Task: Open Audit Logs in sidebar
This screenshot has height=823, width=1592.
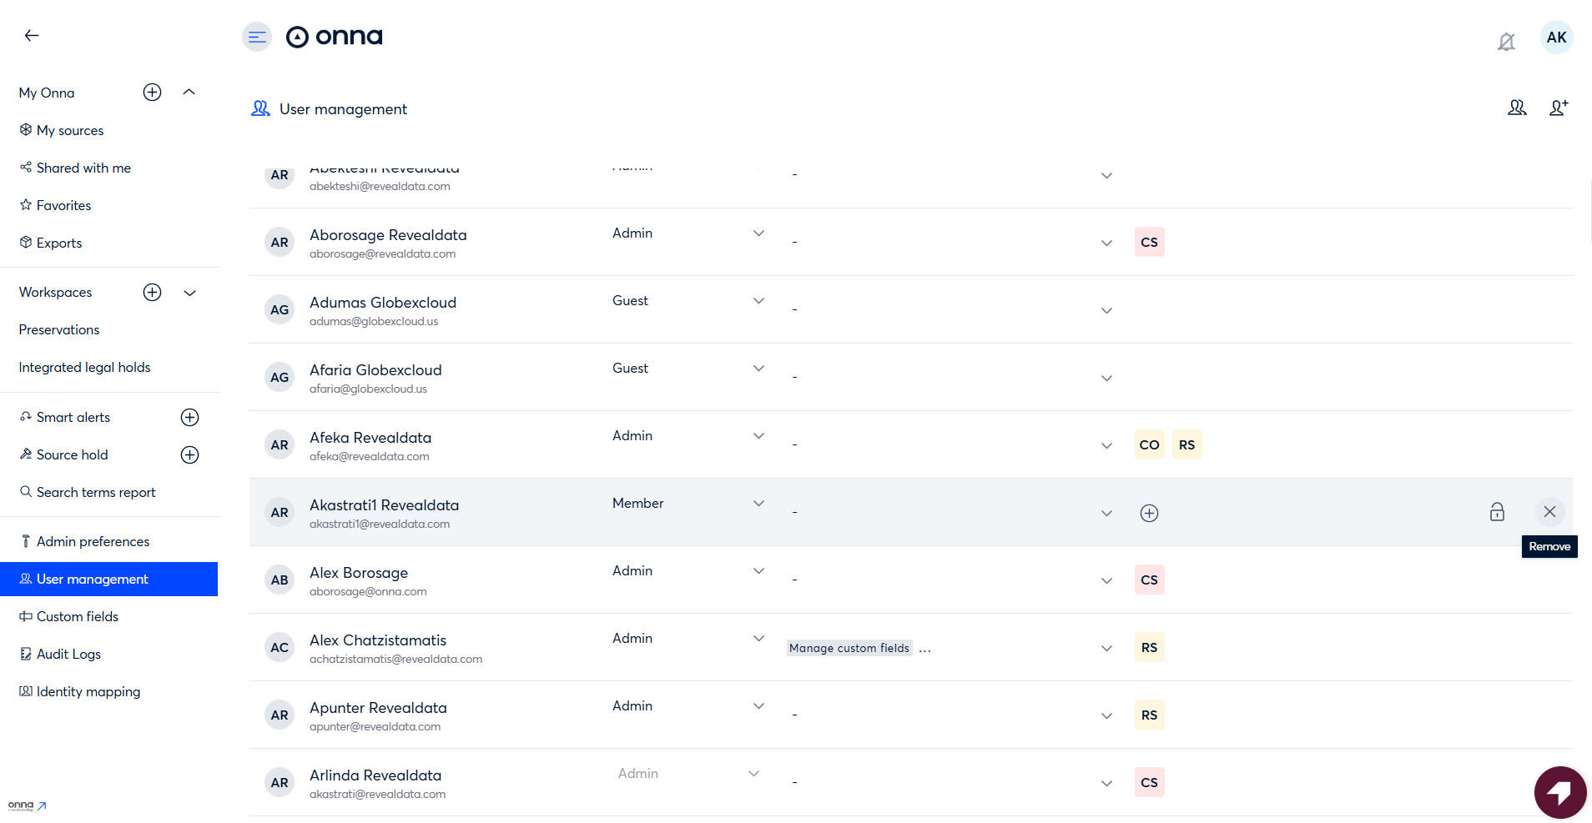Action: pos(68,655)
